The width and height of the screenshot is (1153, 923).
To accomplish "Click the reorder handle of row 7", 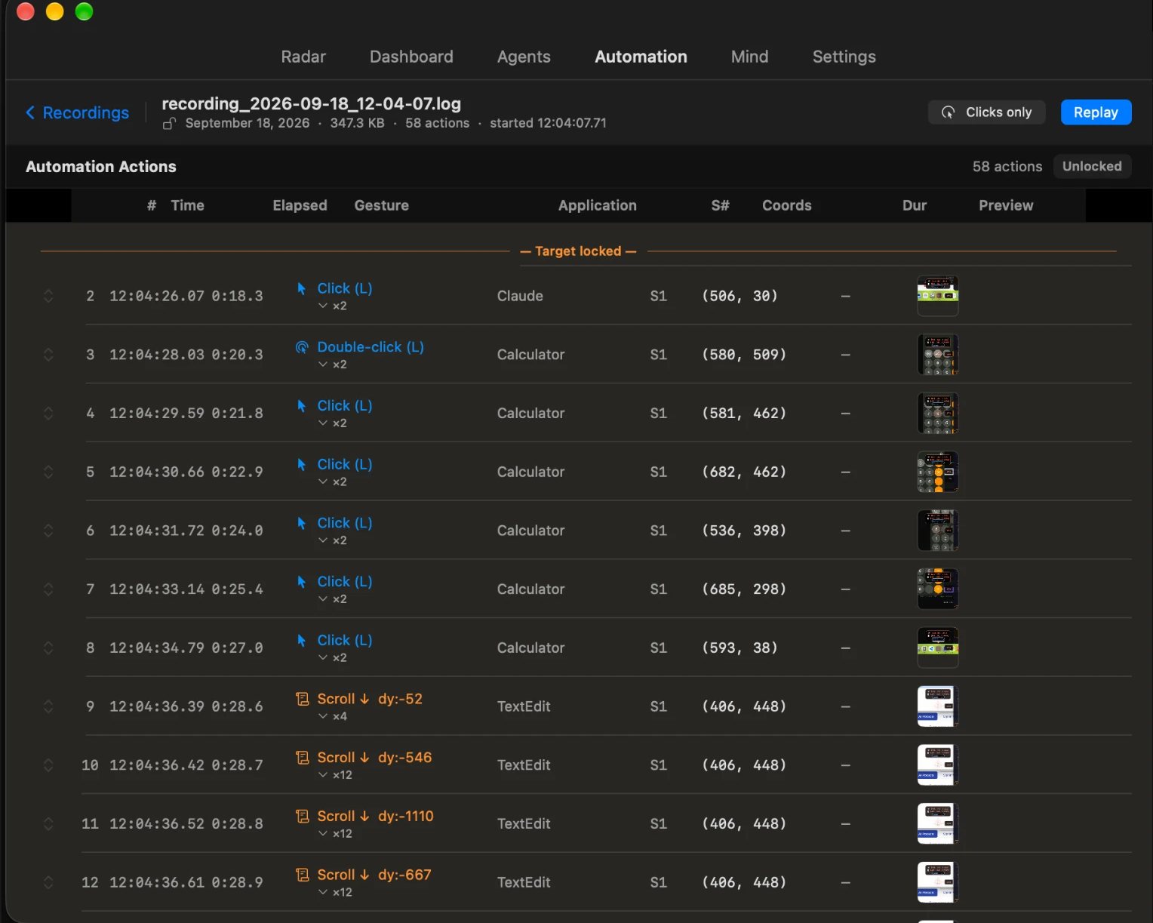I will [48, 589].
